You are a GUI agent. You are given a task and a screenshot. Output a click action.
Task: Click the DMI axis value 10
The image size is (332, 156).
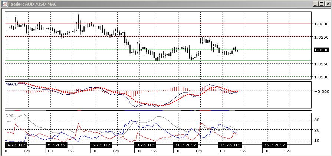click(x=317, y=140)
